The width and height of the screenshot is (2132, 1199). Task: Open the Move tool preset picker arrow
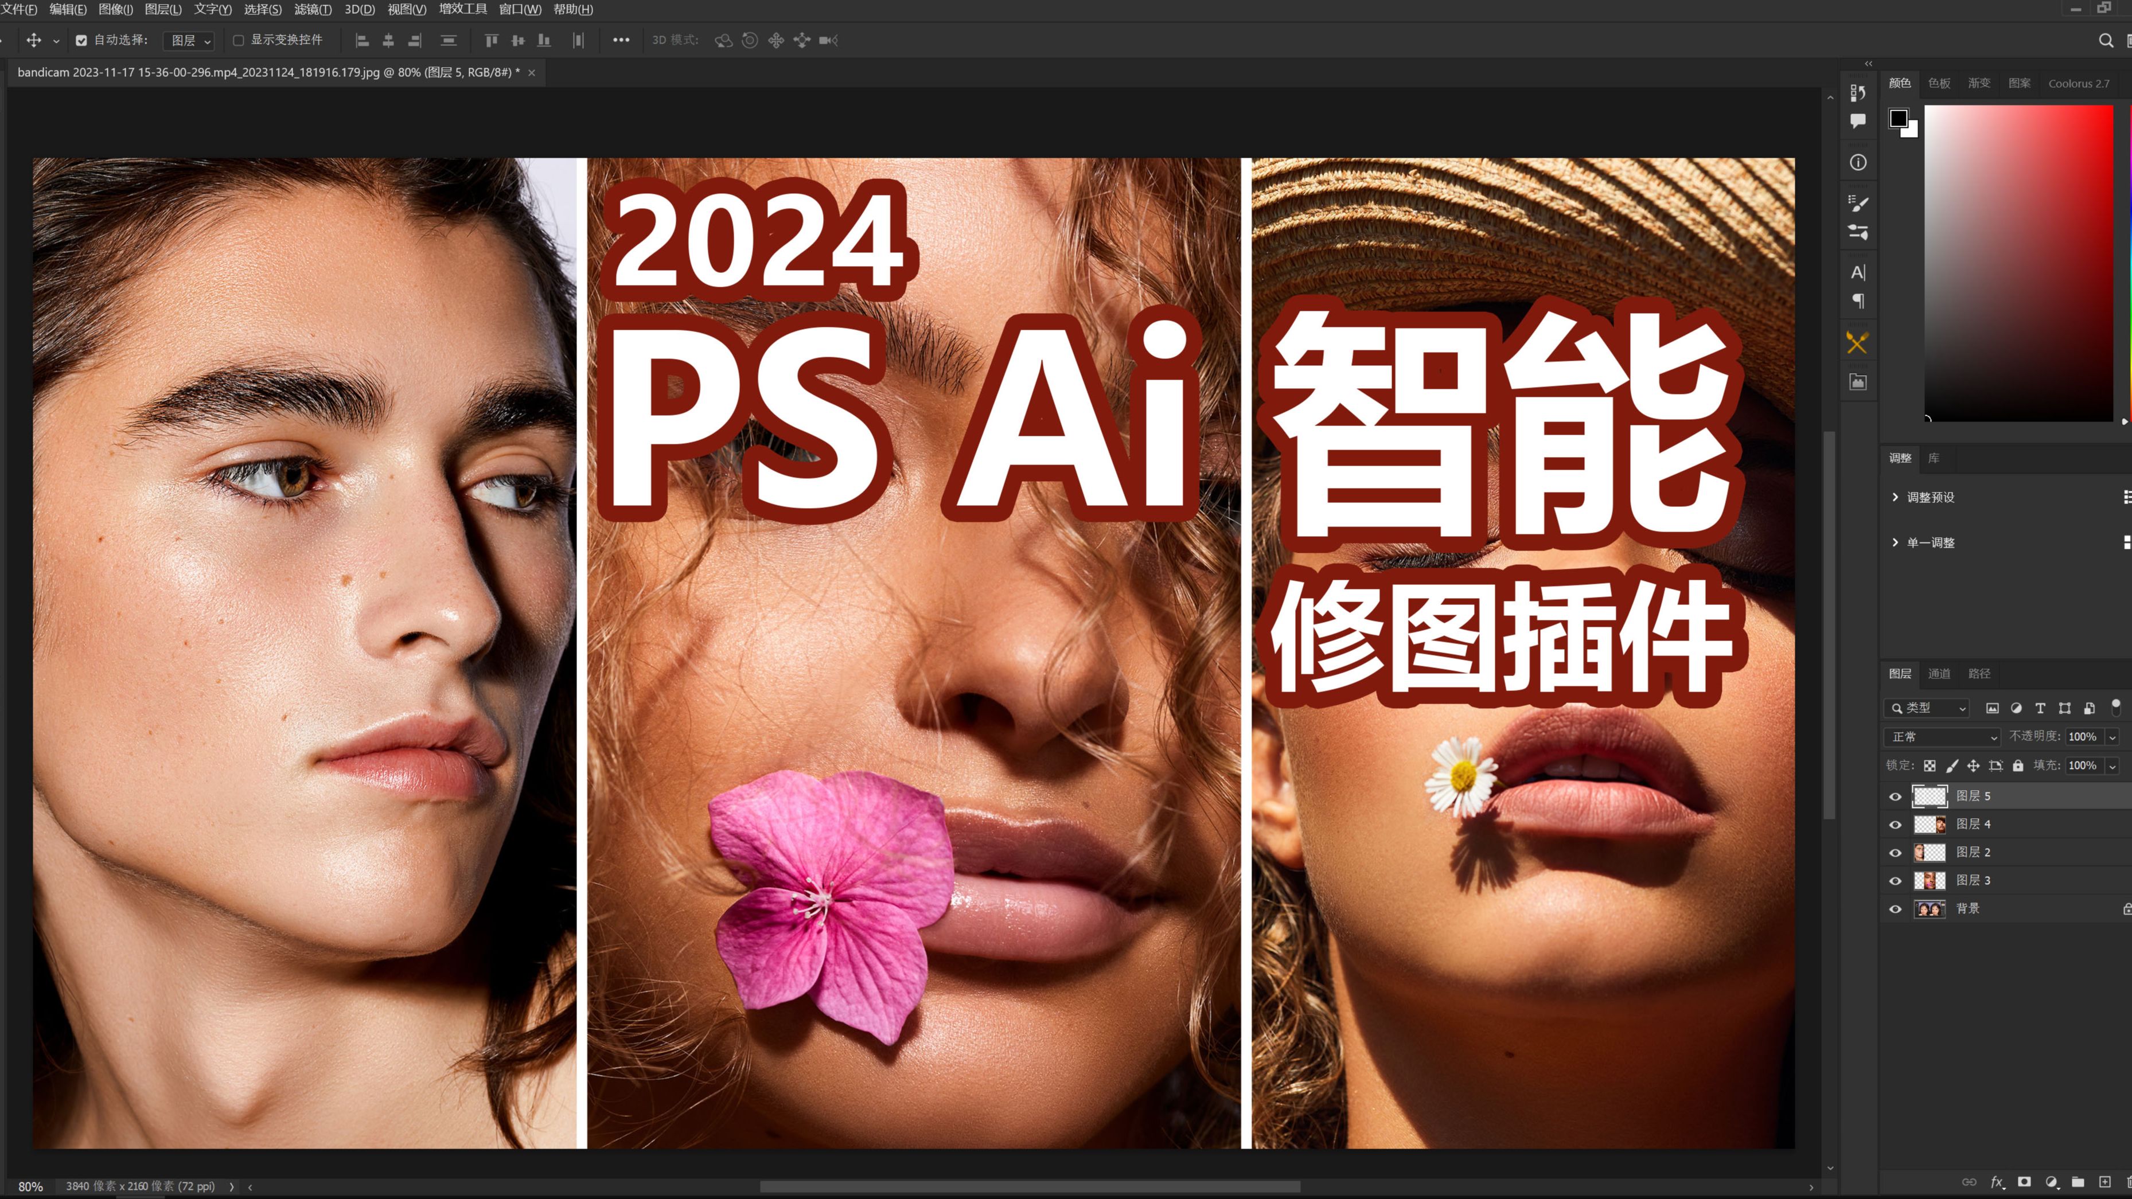tap(56, 41)
